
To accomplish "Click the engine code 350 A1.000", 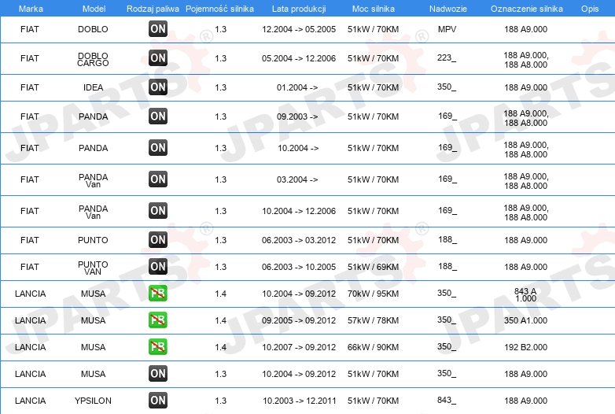I will click(525, 320).
